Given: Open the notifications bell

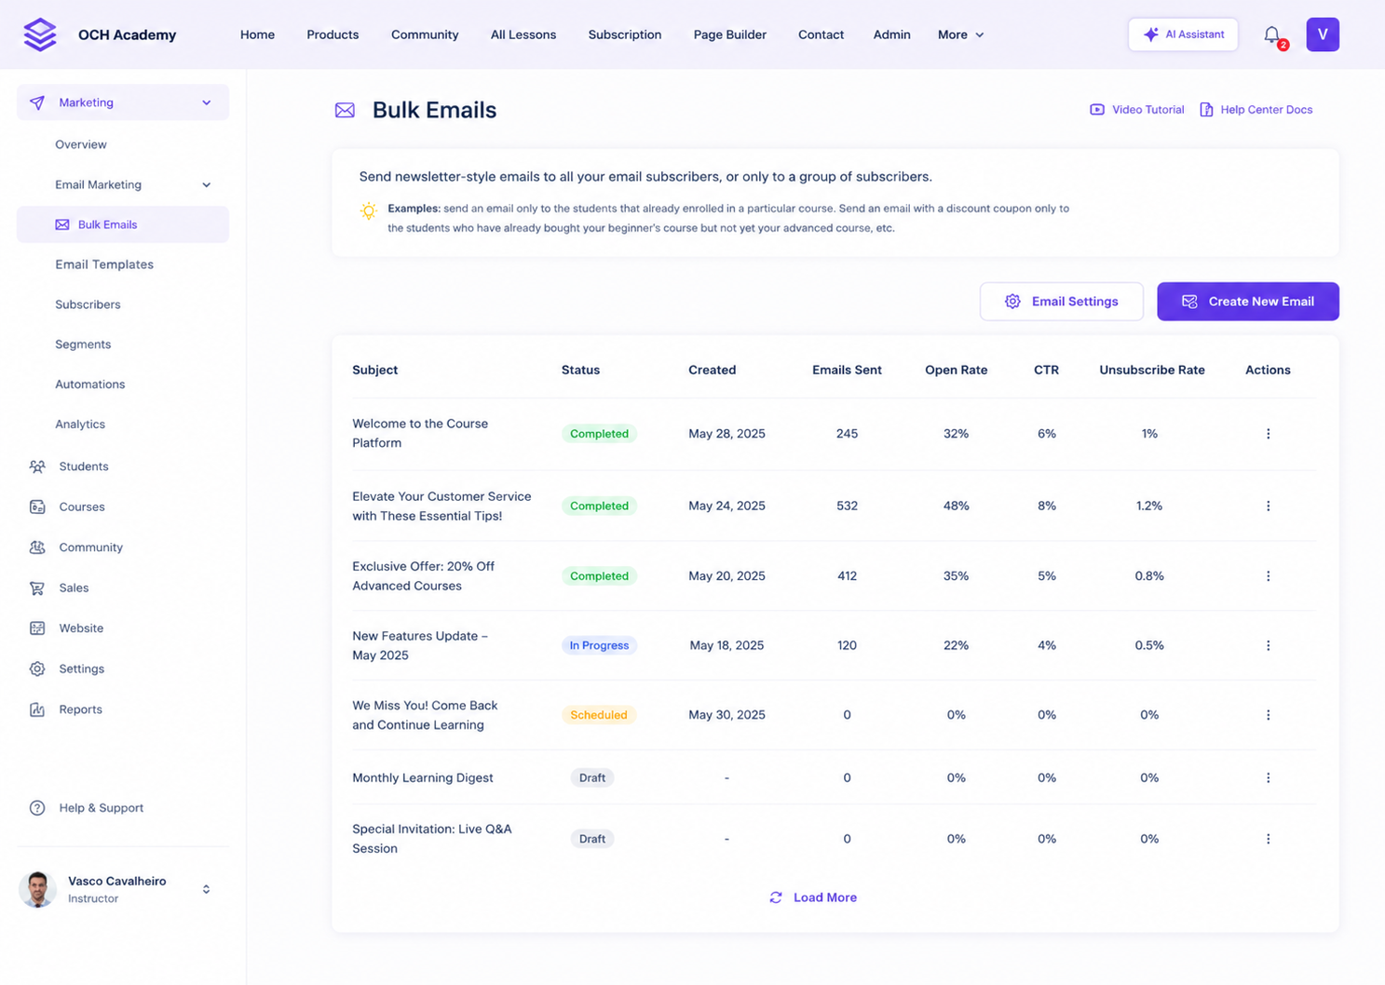Looking at the screenshot, I should [1272, 35].
